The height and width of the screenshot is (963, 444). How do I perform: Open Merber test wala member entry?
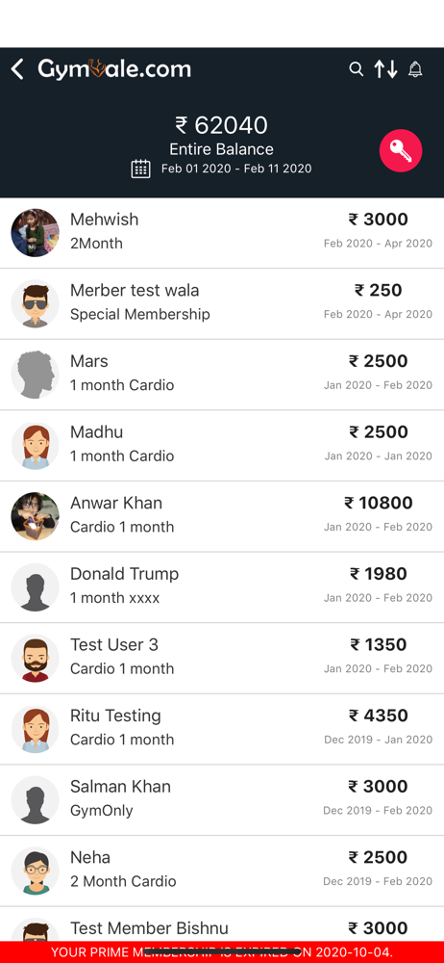click(222, 303)
